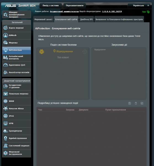Click the Мережа globe icon
154x166 pixels.
[6, 43]
